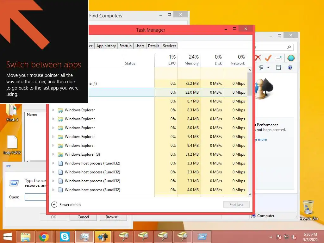Click the blue seashell icon in the Games toolbar
The image size is (324, 243).
pyautogui.click(x=291, y=58)
